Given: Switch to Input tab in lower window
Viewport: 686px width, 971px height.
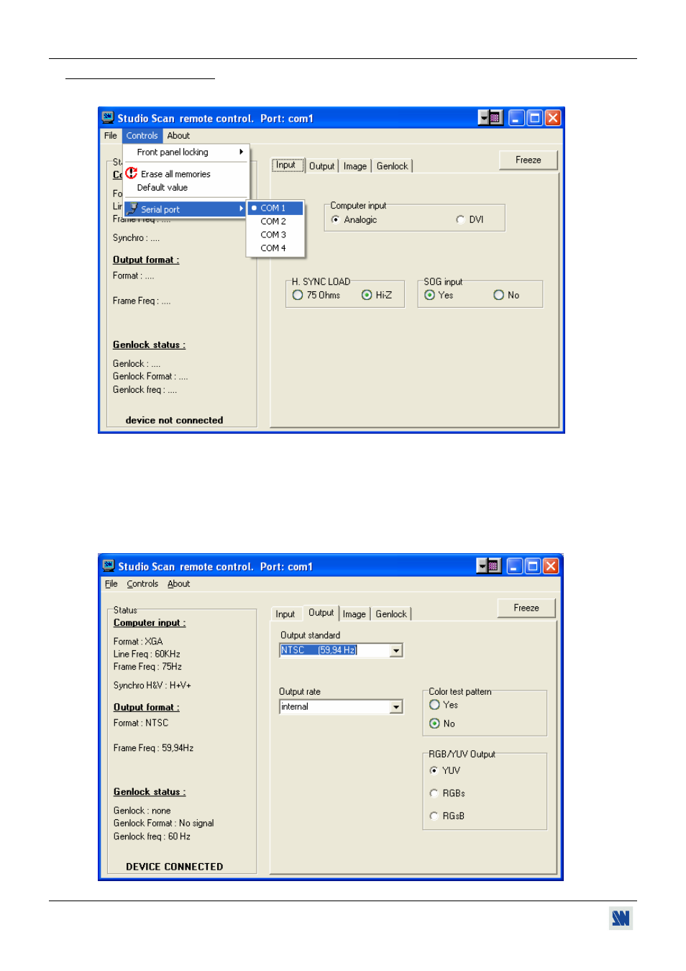Looking at the screenshot, I should click(285, 614).
